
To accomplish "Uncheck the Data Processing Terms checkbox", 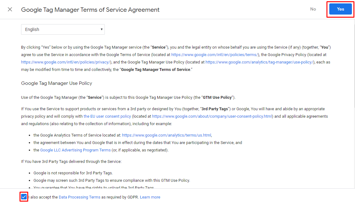I will (24, 197).
